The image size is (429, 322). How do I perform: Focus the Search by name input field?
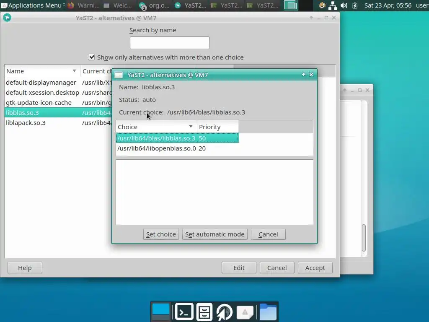[x=170, y=43]
